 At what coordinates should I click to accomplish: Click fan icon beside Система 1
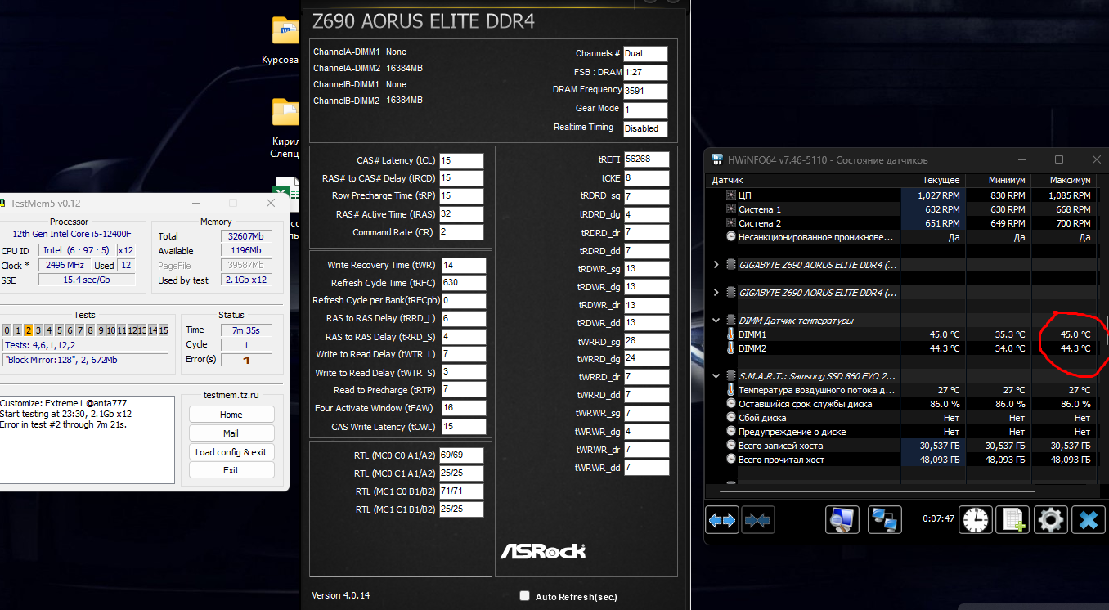click(731, 209)
